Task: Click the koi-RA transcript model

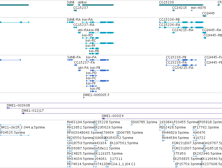Action: (x=98, y=22)
